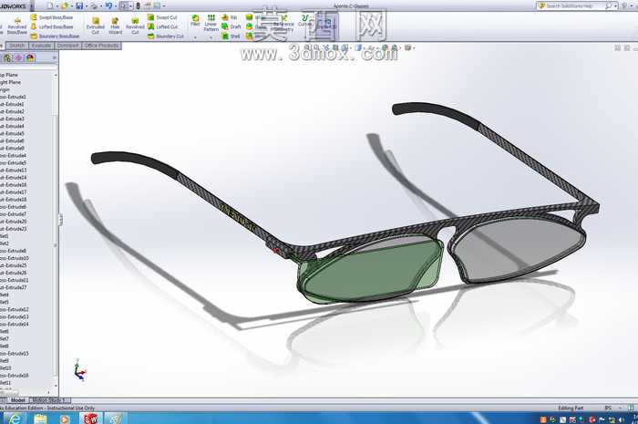Open the Curves tool
The height and width of the screenshot is (424, 638).
[x=304, y=20]
